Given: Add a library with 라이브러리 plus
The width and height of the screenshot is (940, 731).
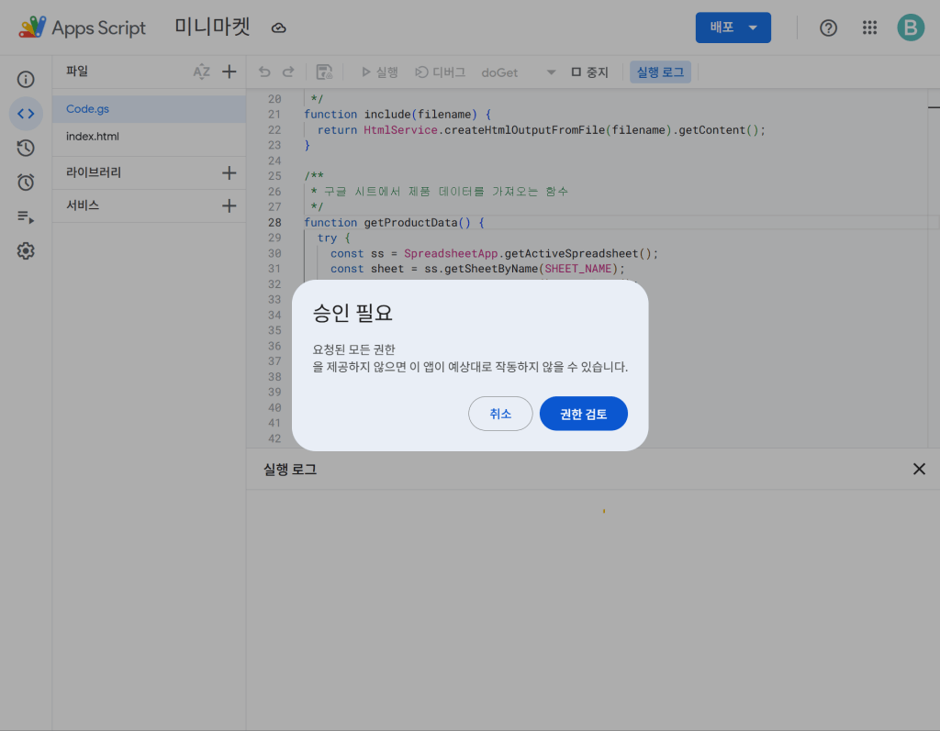Looking at the screenshot, I should coord(229,172).
